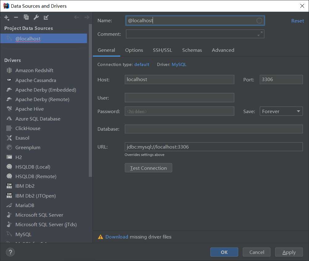The width and height of the screenshot is (309, 261).
Task: Click the Apply button
Action: (x=289, y=252)
